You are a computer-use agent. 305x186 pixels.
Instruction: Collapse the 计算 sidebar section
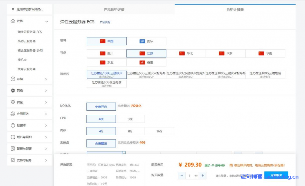tap(47, 21)
